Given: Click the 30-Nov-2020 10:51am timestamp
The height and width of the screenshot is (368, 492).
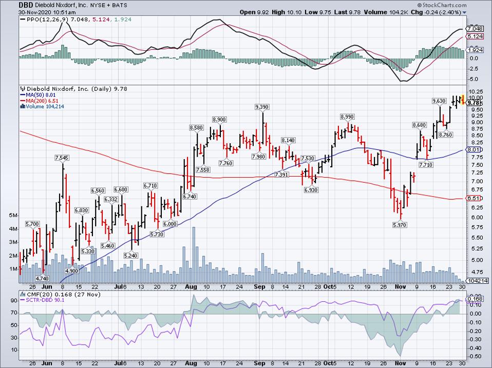Looking at the screenshot, I should click(47, 12).
